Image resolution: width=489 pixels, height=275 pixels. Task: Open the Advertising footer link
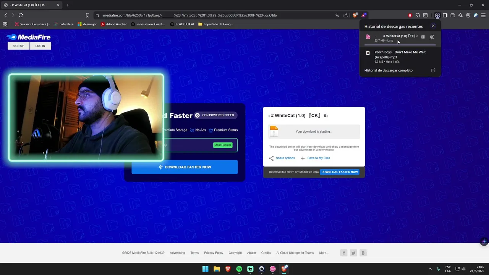[x=177, y=253]
